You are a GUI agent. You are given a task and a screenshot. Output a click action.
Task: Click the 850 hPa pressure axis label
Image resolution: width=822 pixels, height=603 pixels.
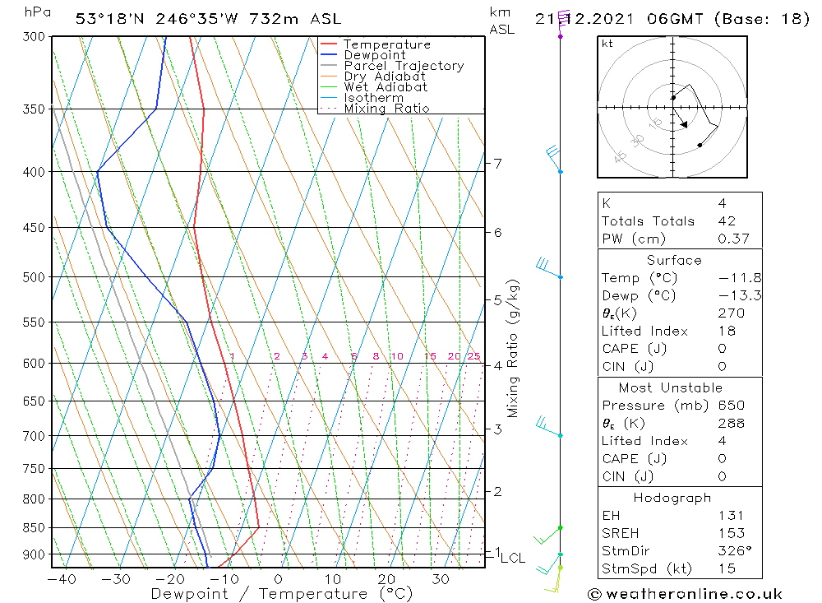point(34,528)
